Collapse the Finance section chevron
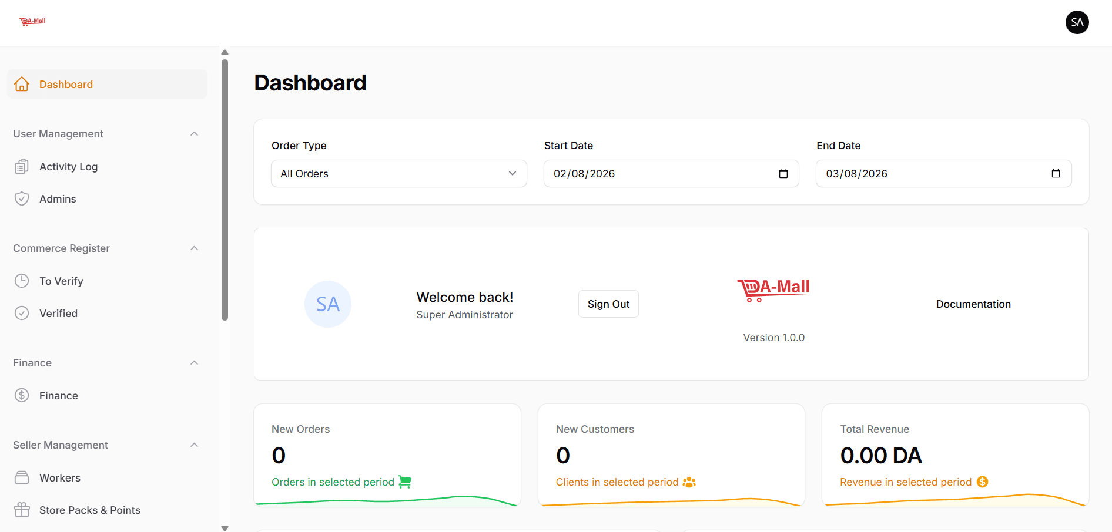1112x532 pixels. point(195,363)
